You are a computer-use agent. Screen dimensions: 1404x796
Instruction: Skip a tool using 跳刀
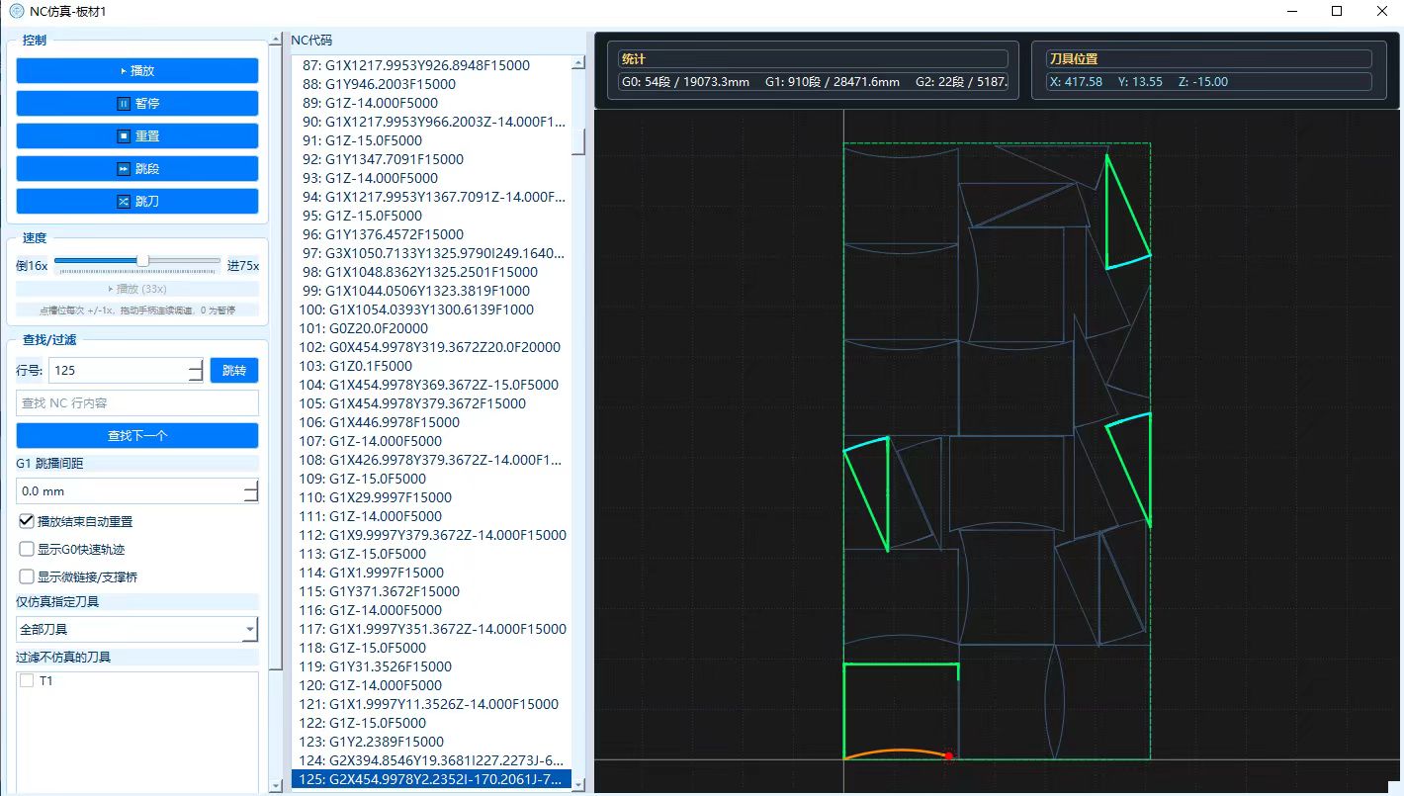(137, 202)
